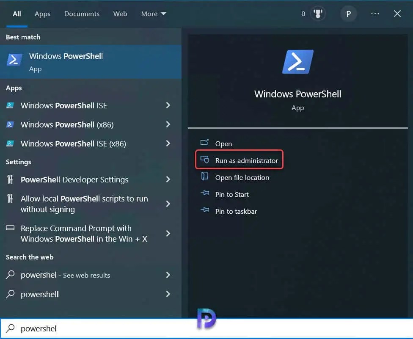Click the Open file location icon

[x=204, y=177]
